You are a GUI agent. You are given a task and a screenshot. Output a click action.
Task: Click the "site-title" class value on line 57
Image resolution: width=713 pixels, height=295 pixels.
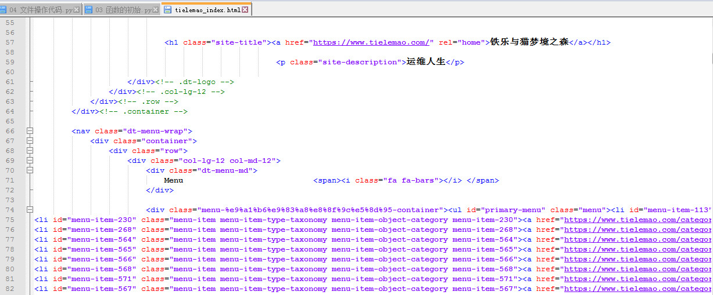(239, 42)
